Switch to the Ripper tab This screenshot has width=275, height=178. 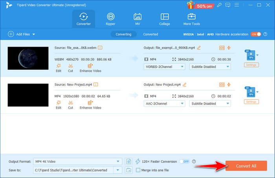[110, 19]
